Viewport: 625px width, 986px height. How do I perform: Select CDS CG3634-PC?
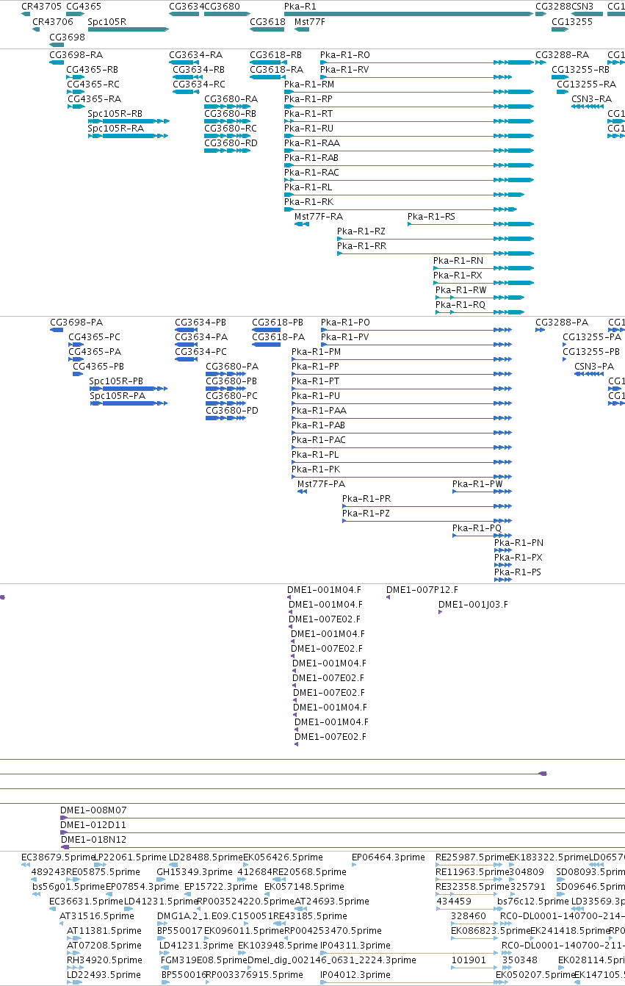coord(201,351)
